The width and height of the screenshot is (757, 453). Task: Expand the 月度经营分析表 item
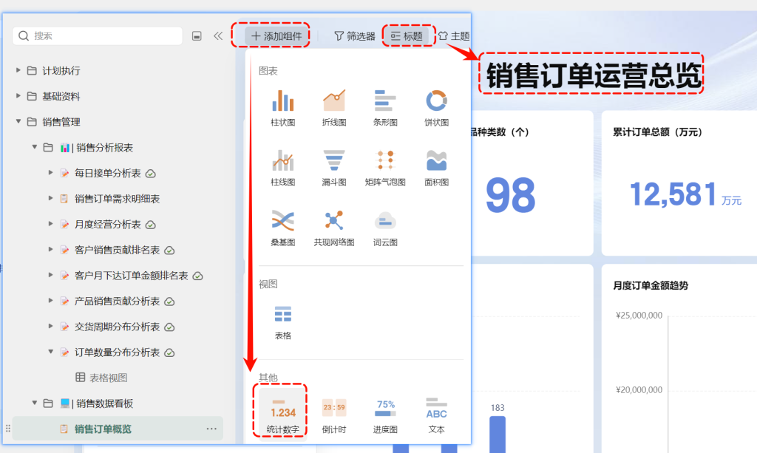tap(50, 223)
